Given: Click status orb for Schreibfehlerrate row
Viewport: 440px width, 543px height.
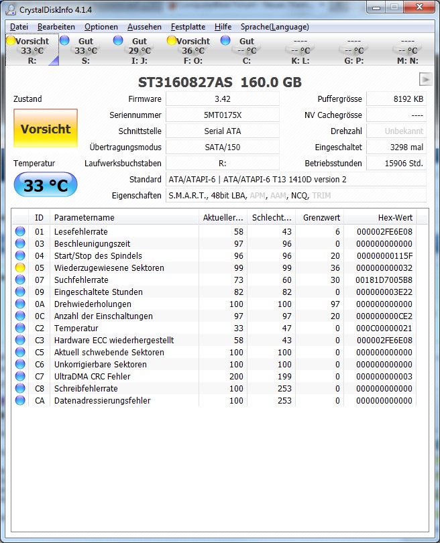Looking at the screenshot, I should click(x=20, y=388).
